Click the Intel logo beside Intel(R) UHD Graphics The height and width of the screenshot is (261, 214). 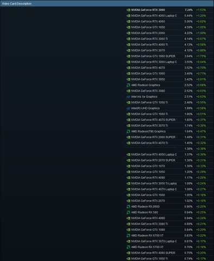128,108
